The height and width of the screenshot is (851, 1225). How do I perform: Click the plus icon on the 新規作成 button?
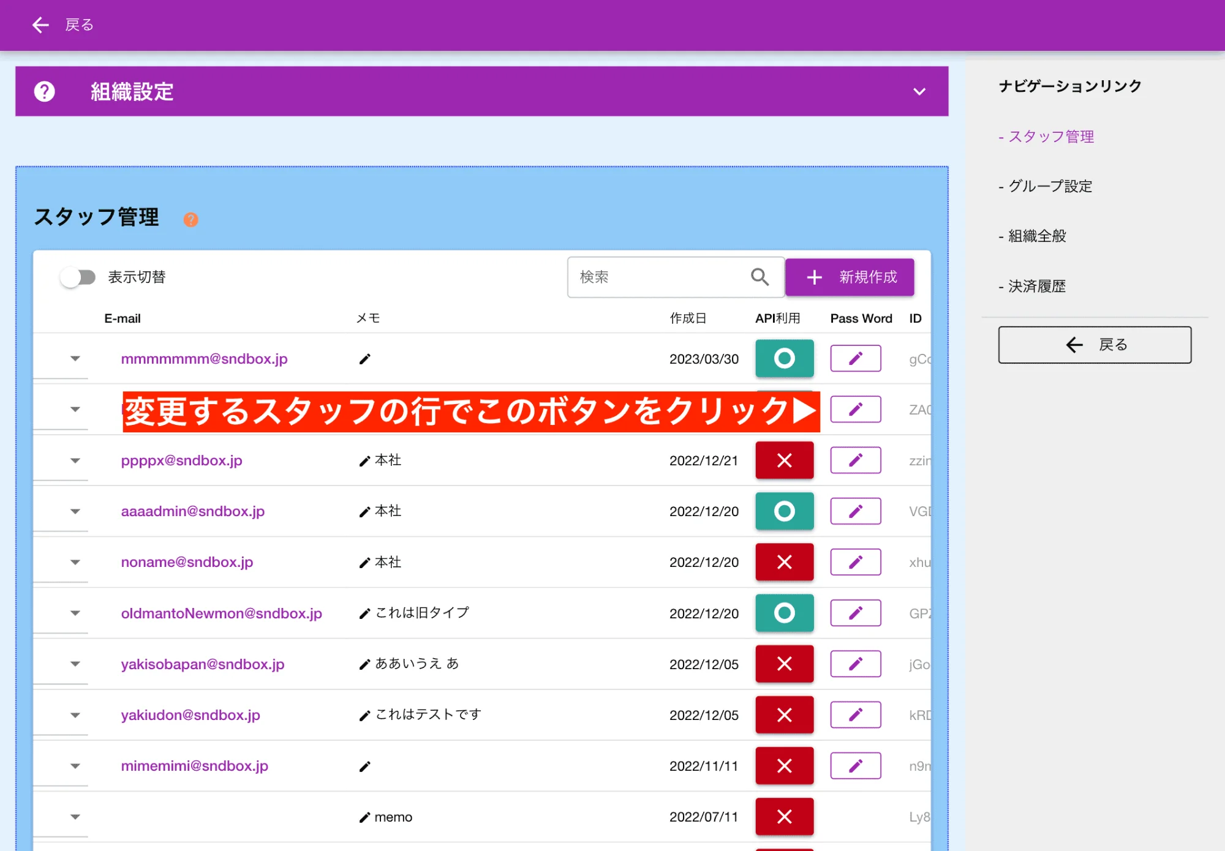click(x=814, y=277)
